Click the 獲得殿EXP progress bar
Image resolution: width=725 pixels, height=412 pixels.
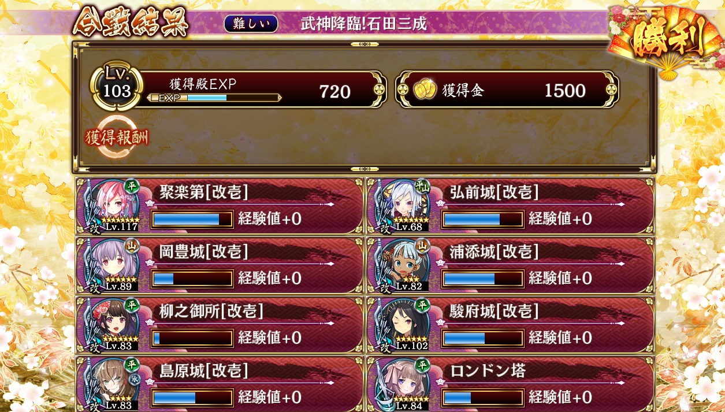tap(214, 98)
